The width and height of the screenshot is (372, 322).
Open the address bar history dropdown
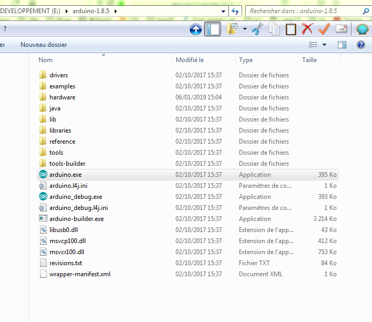pyautogui.click(x=223, y=11)
